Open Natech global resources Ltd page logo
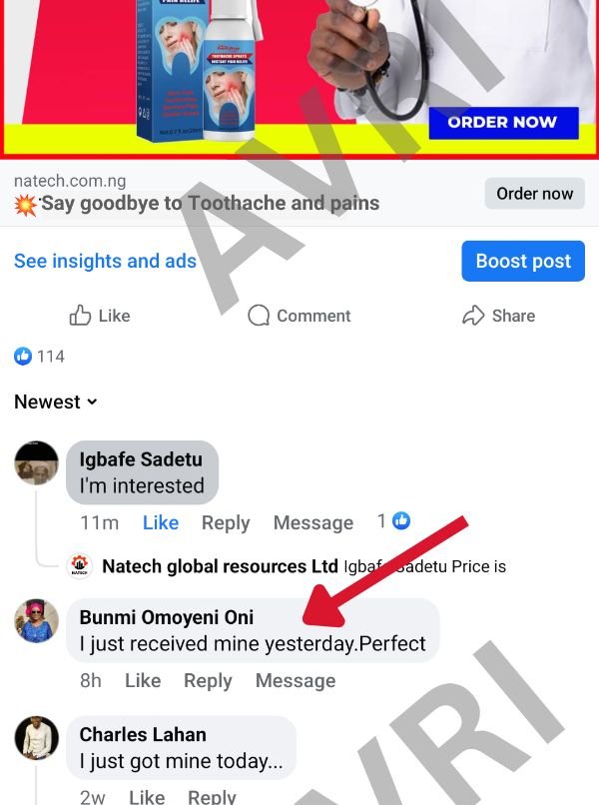The width and height of the screenshot is (599, 805). pyautogui.click(x=80, y=566)
